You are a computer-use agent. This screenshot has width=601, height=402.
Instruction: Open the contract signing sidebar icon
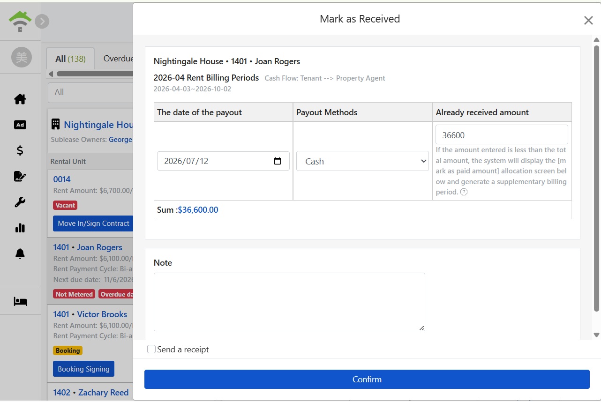click(x=20, y=177)
